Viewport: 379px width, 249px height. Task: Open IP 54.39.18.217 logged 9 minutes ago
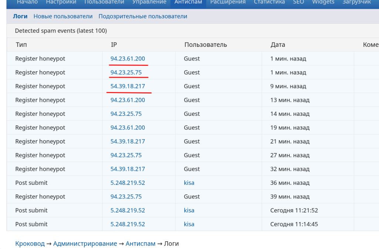pyautogui.click(x=128, y=86)
